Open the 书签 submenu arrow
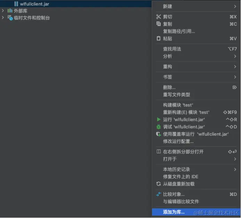The height and width of the screenshot is (218, 241). pyautogui.click(x=235, y=77)
